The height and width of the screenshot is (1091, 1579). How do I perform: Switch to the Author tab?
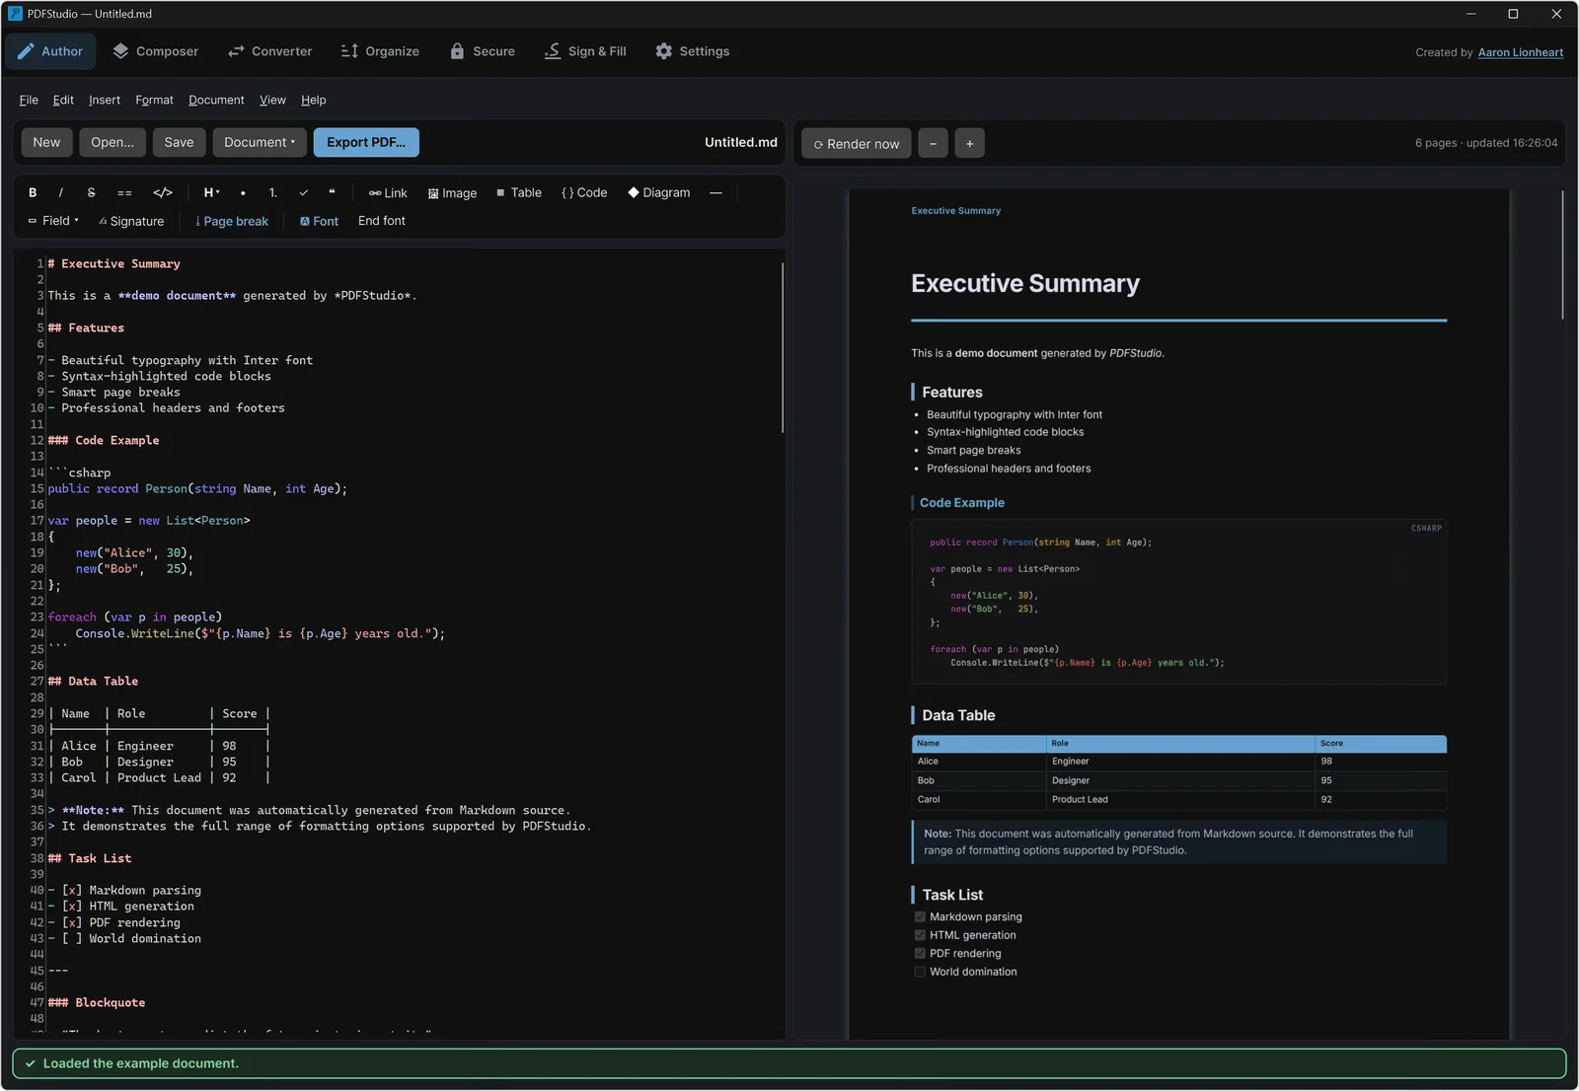click(x=50, y=51)
